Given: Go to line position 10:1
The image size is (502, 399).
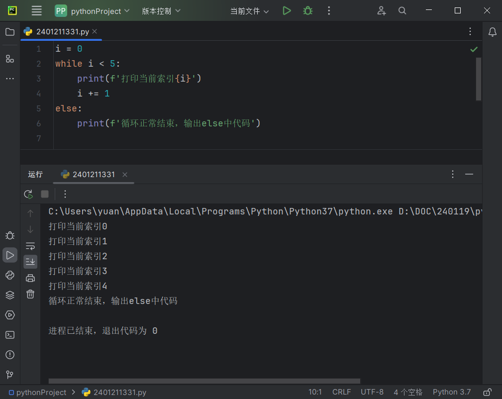Looking at the screenshot, I should tap(315, 392).
